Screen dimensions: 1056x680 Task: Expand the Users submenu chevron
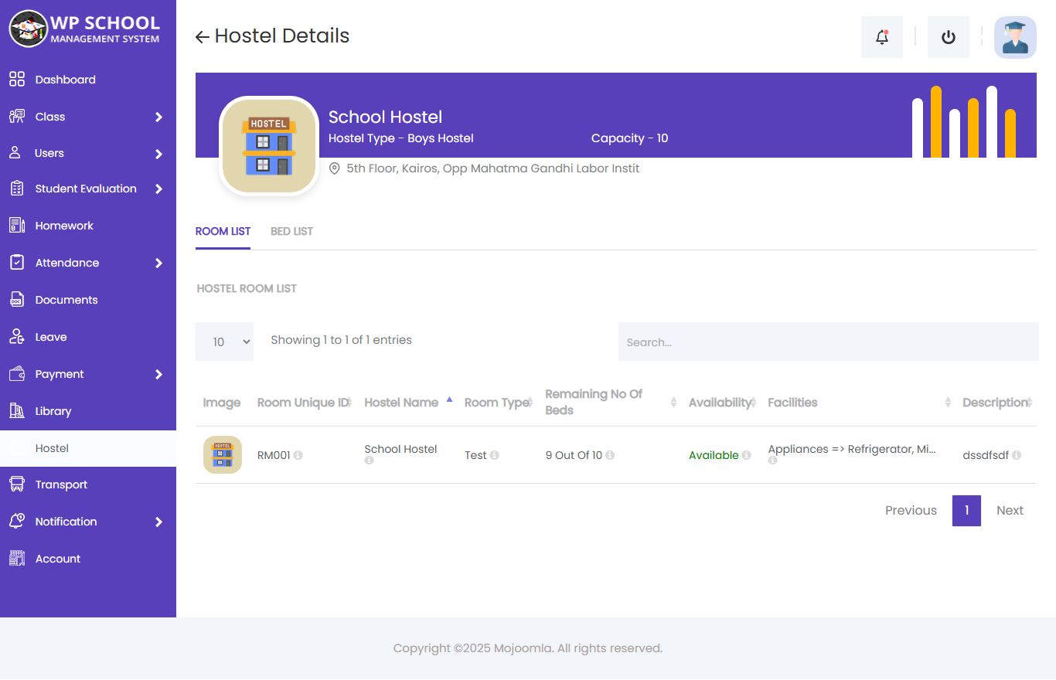158,154
